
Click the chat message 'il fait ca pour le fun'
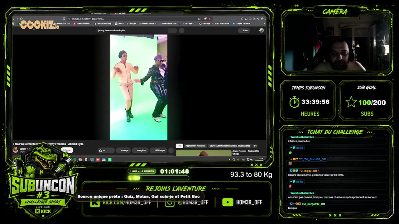point(299,141)
